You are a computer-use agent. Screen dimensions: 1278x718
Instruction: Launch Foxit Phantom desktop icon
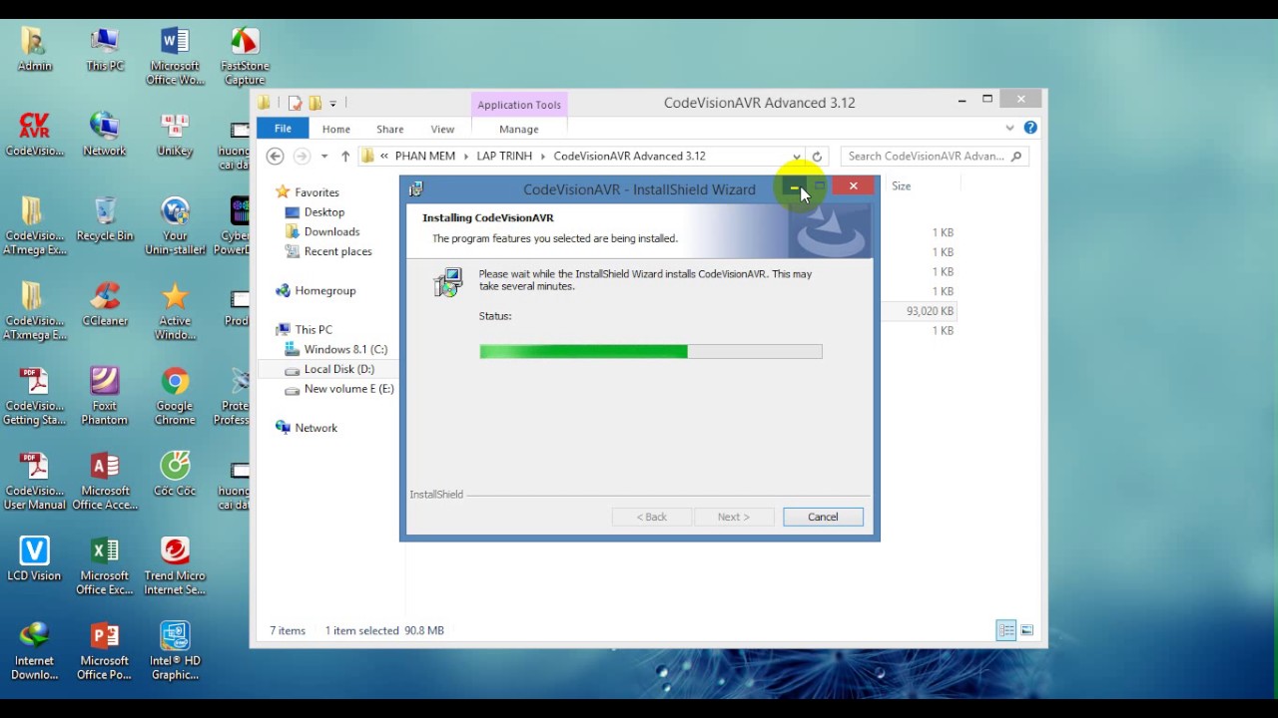105,396
